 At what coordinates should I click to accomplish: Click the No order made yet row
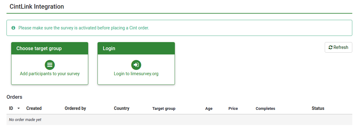click(25, 120)
